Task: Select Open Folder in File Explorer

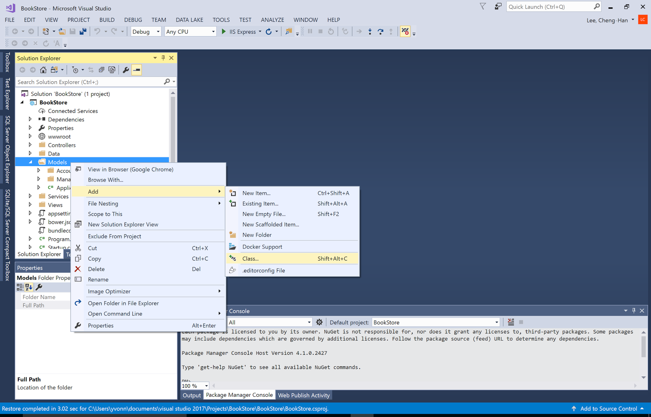Action: click(x=148, y=303)
